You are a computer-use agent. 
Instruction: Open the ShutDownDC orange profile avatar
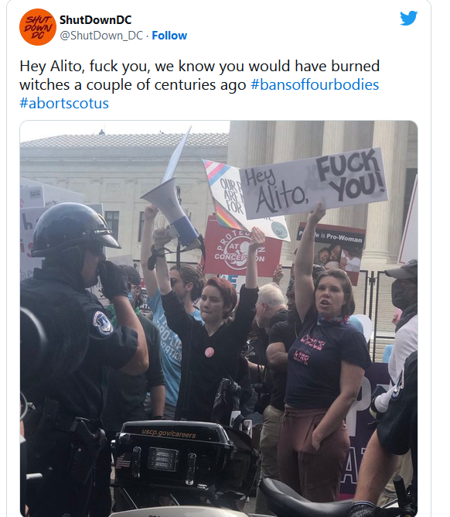tap(38, 27)
